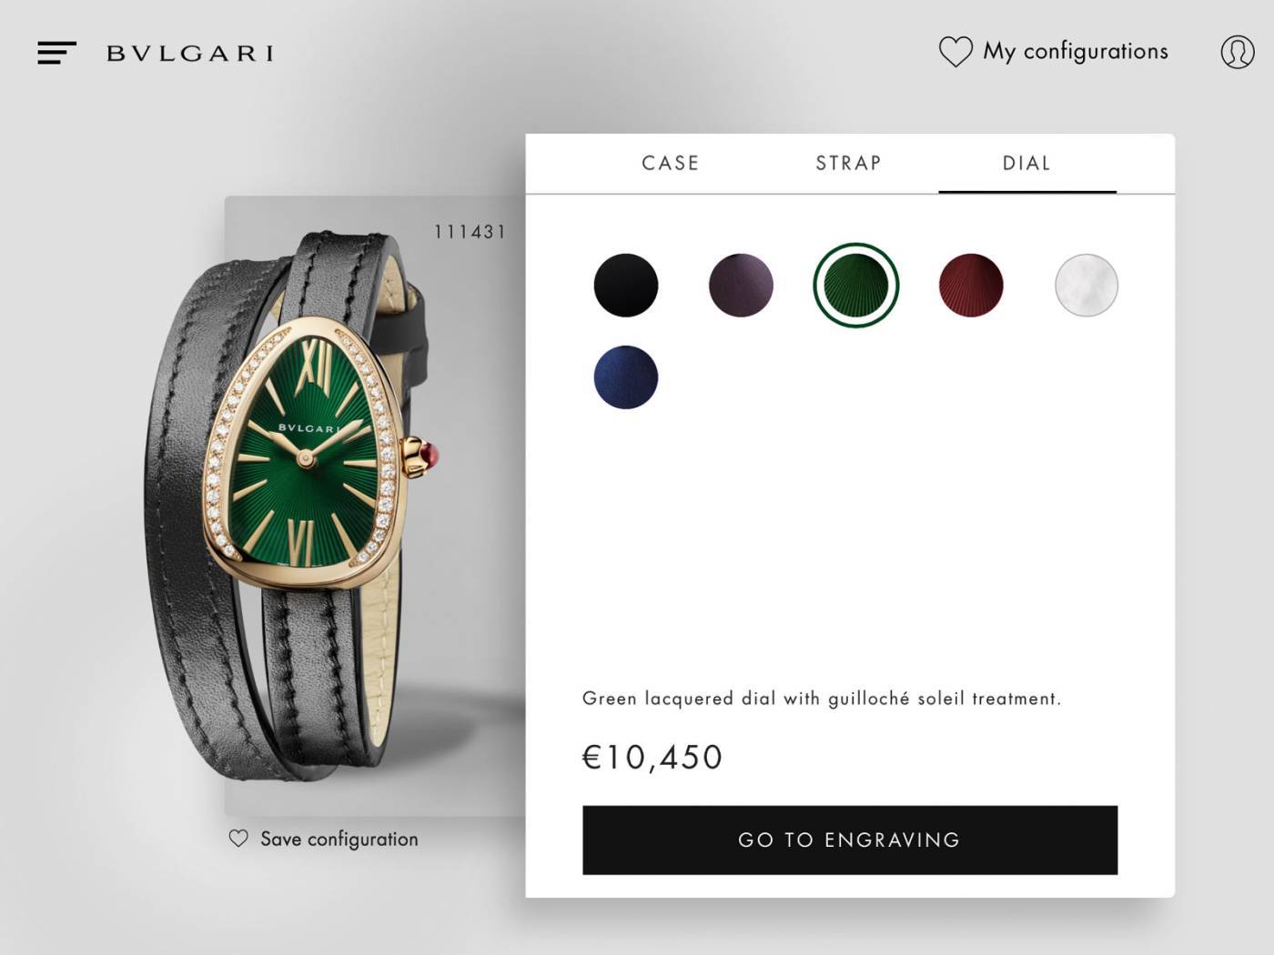Click the €10,450 price text
Image resolution: width=1274 pixels, height=955 pixels.
(x=652, y=758)
